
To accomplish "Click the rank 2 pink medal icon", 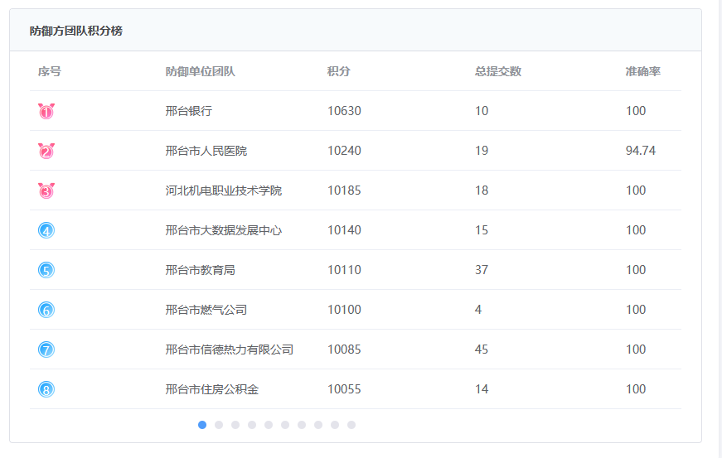I will pyautogui.click(x=46, y=151).
